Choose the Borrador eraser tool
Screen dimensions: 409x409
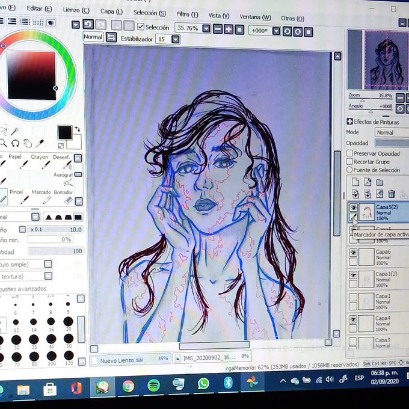63,197
